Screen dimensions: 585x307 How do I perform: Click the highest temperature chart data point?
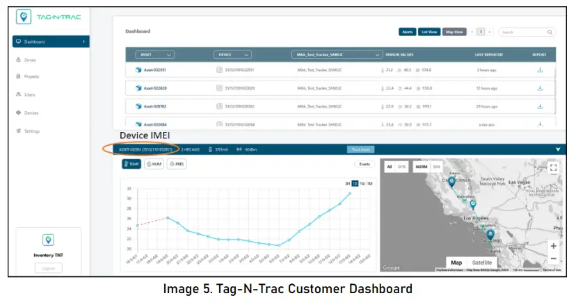click(350, 193)
